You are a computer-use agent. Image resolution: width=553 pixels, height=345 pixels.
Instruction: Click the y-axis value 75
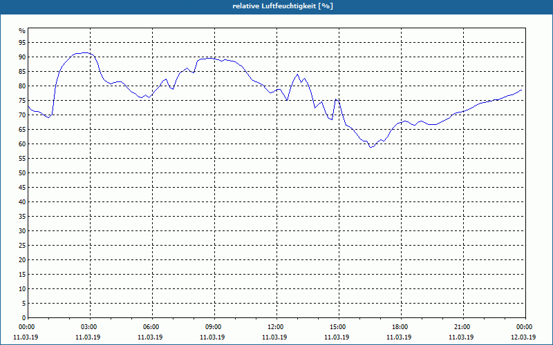point(22,100)
